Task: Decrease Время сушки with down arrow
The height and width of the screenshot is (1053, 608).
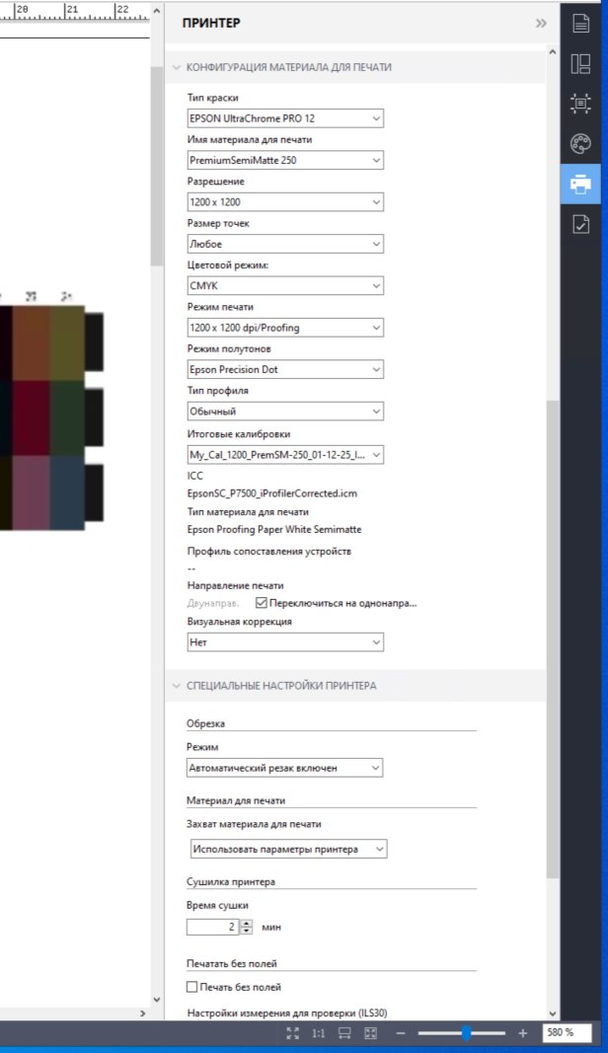Action: pos(247,931)
